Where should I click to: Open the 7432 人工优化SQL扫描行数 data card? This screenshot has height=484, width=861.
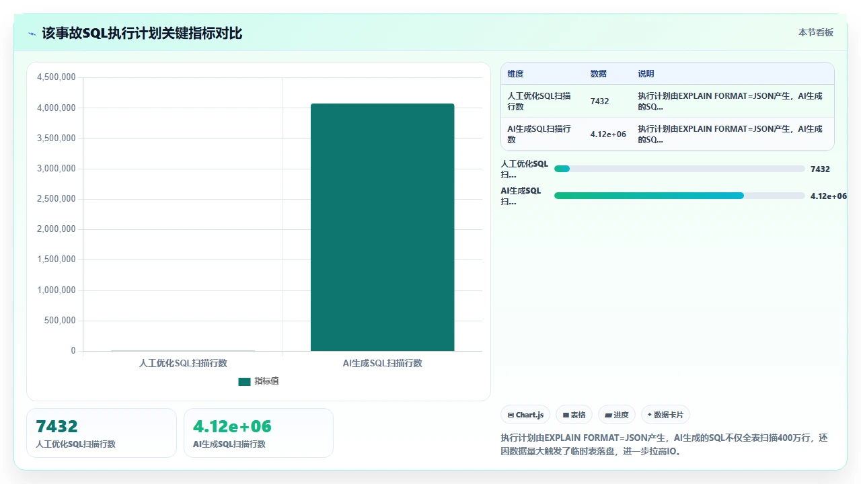click(x=102, y=433)
